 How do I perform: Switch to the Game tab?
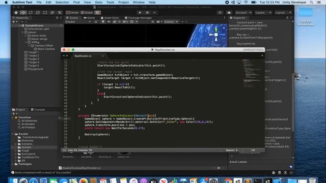(x=89, y=18)
